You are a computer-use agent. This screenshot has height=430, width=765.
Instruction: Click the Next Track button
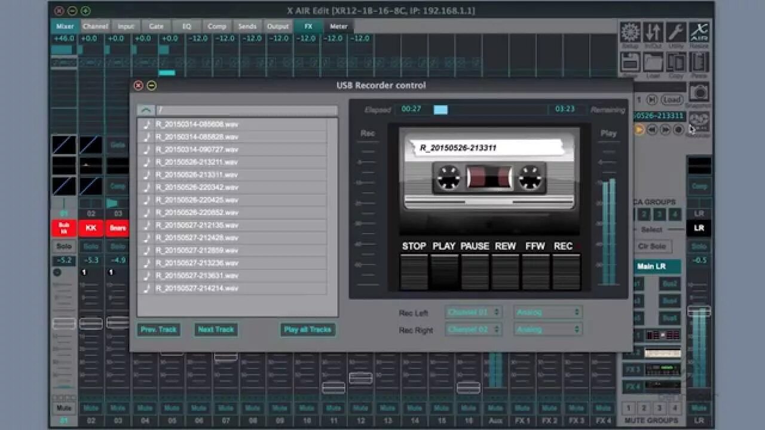tap(216, 329)
